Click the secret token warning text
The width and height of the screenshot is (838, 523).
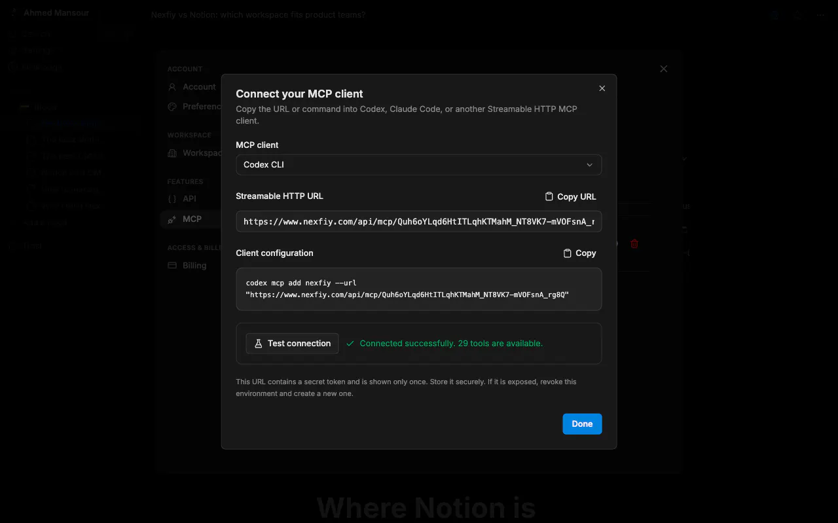406,388
